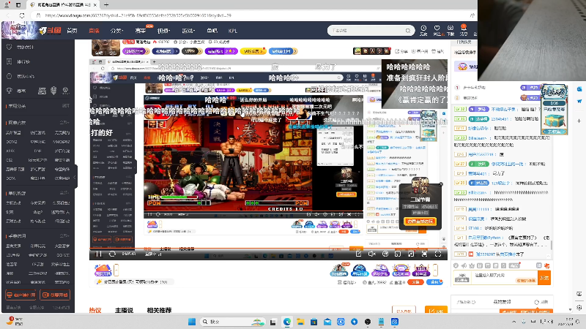Expand 分类 dropdown in navigation
Viewport: 586px width, 329px height.
pyautogui.click(x=116, y=31)
